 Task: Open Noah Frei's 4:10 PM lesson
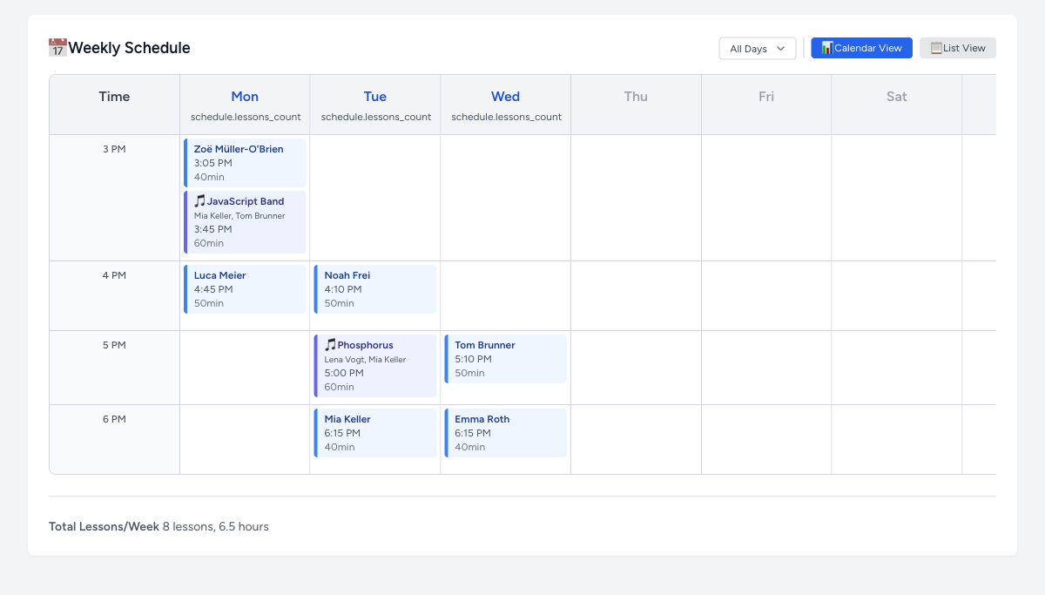pos(375,289)
